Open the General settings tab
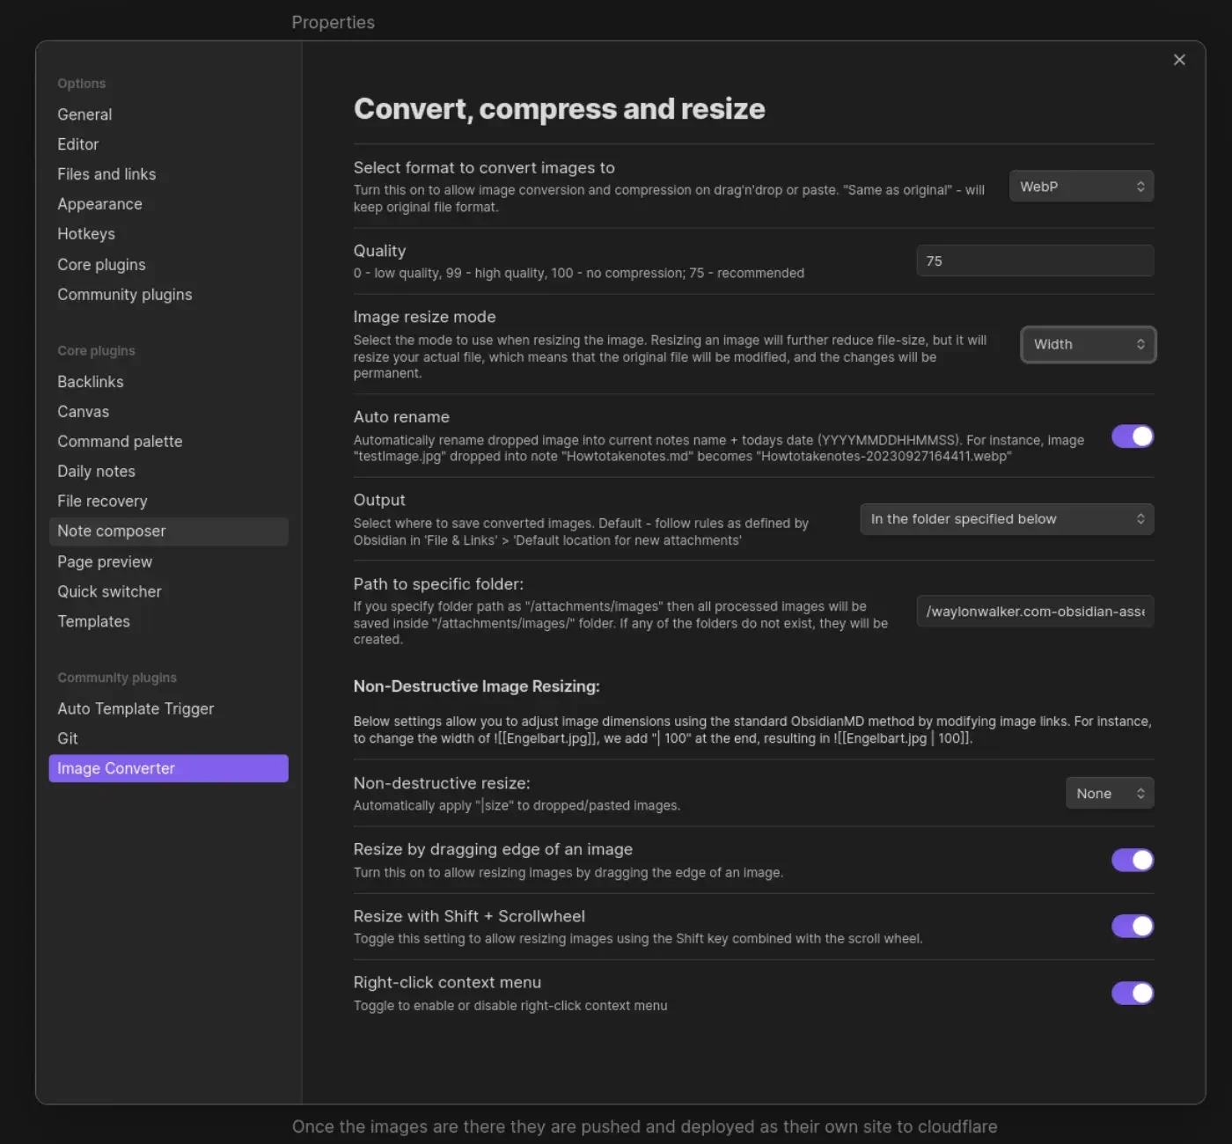Viewport: 1232px width, 1144px height. click(x=84, y=114)
